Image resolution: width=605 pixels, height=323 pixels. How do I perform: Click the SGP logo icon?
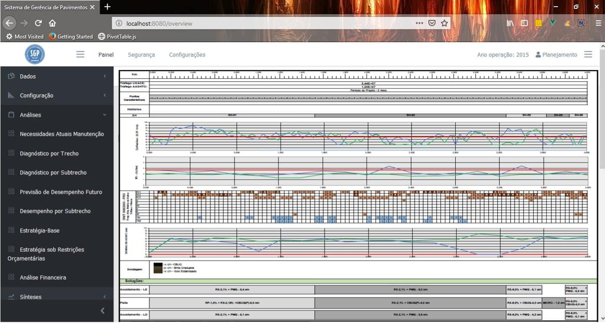click(x=35, y=54)
